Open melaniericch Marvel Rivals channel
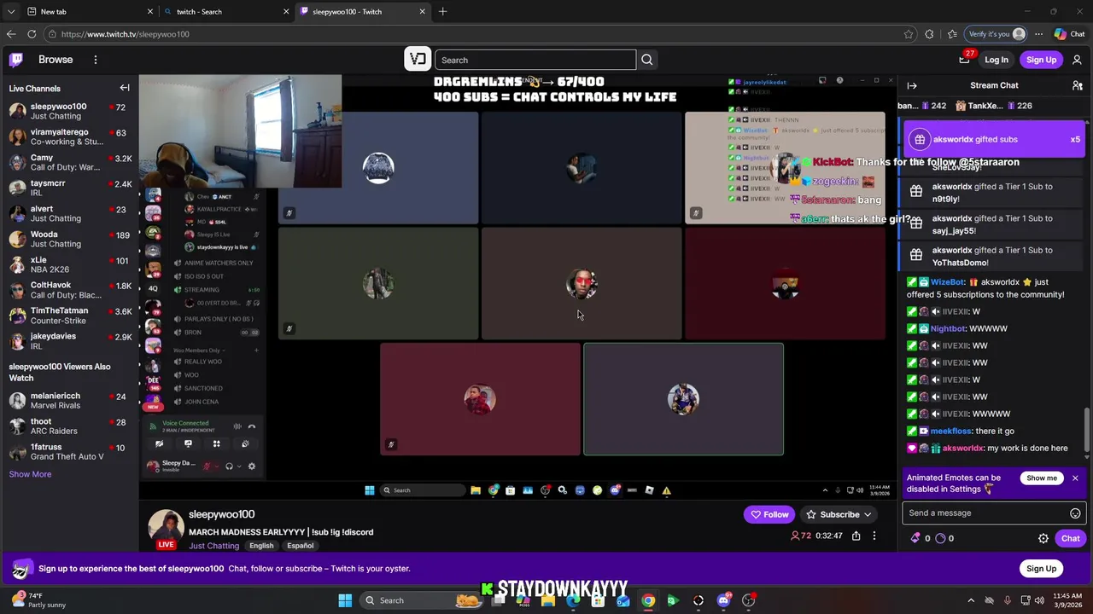This screenshot has width=1093, height=614. (69, 401)
